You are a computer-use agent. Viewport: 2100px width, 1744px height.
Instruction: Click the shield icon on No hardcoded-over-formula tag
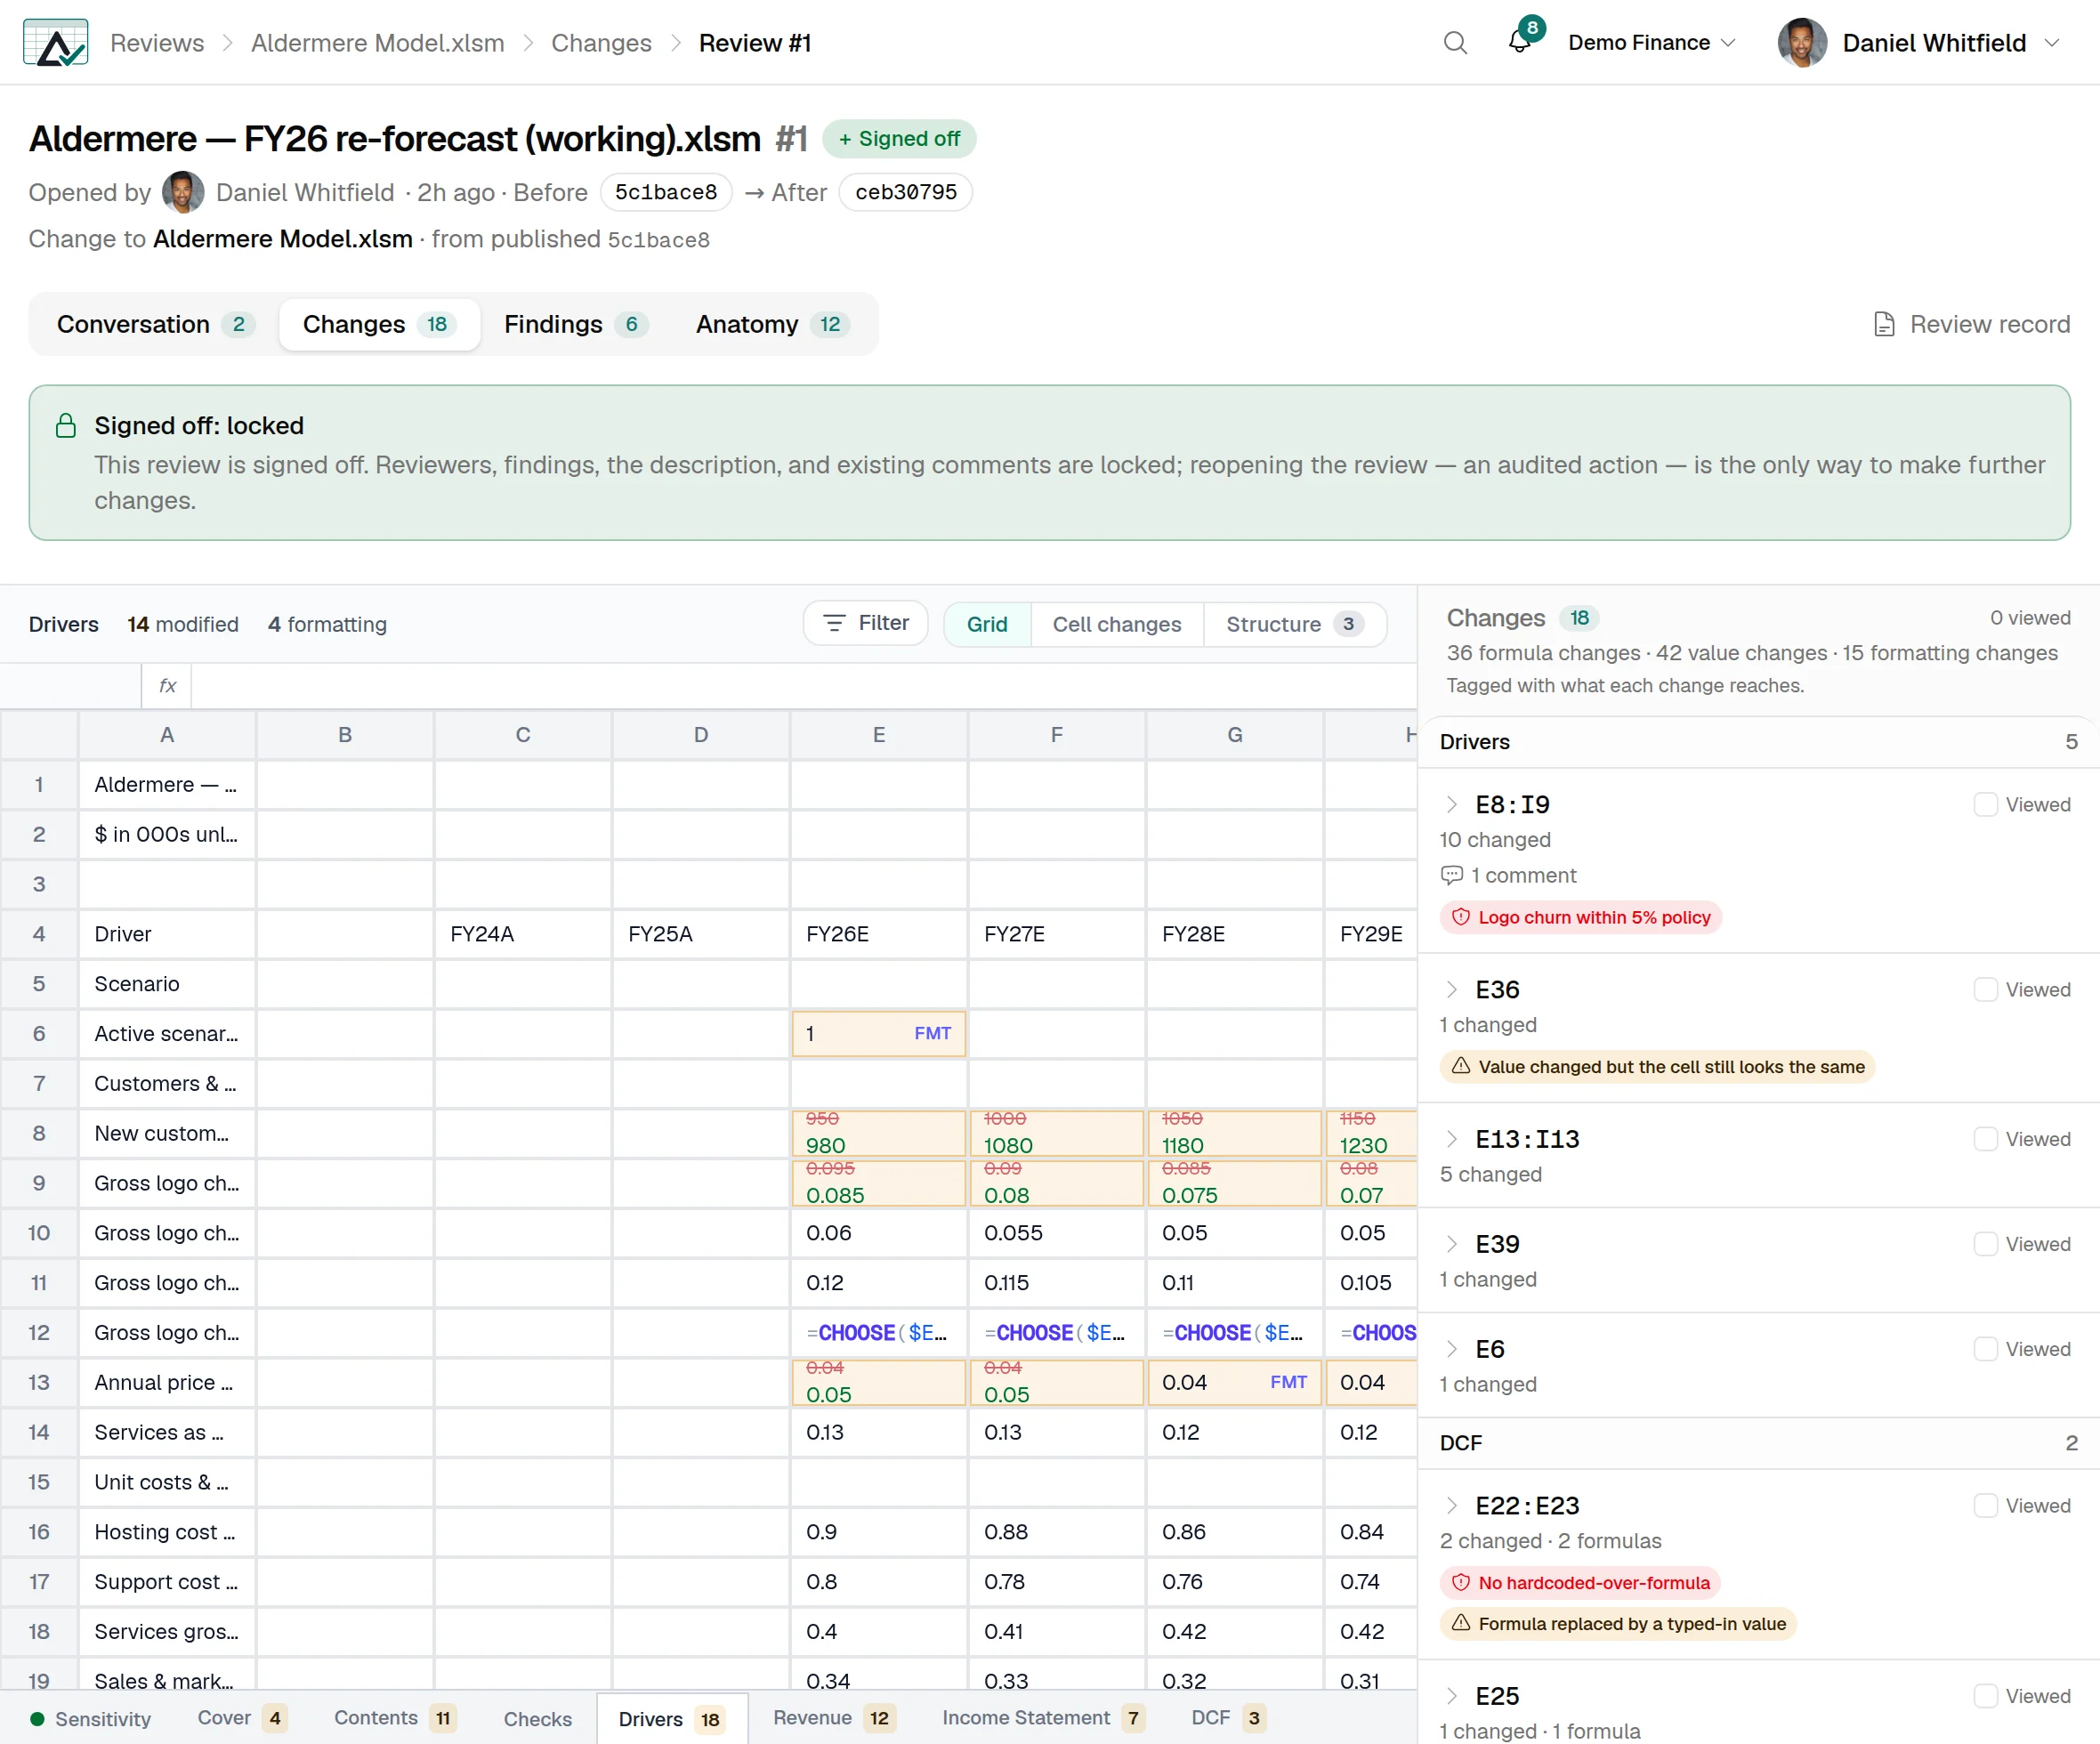click(1461, 1582)
